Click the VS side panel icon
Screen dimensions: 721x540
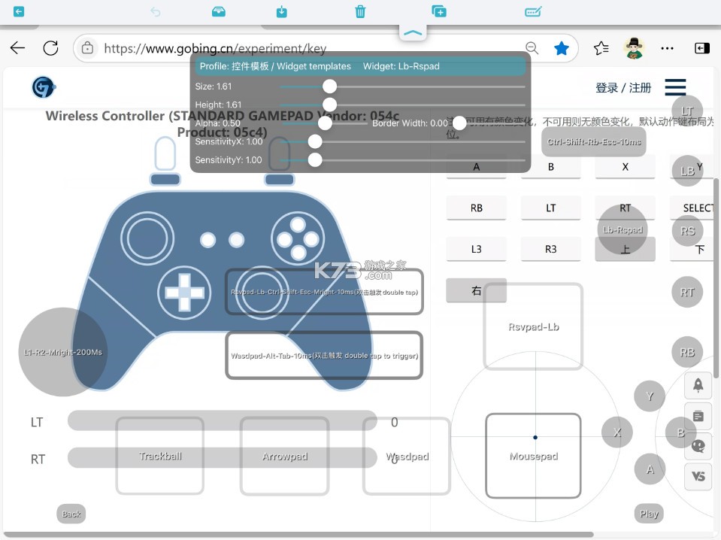coord(698,476)
